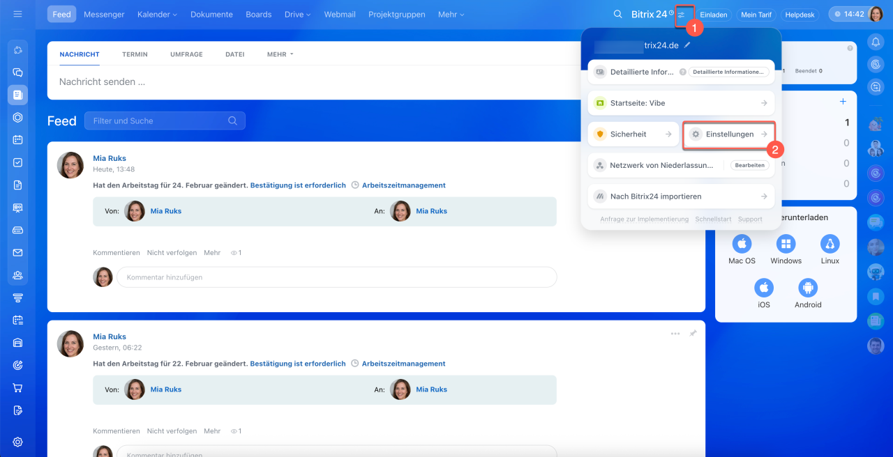This screenshot has width=893, height=457.
Task: Open the Mehr dropdown in top navigation
Action: pyautogui.click(x=451, y=15)
